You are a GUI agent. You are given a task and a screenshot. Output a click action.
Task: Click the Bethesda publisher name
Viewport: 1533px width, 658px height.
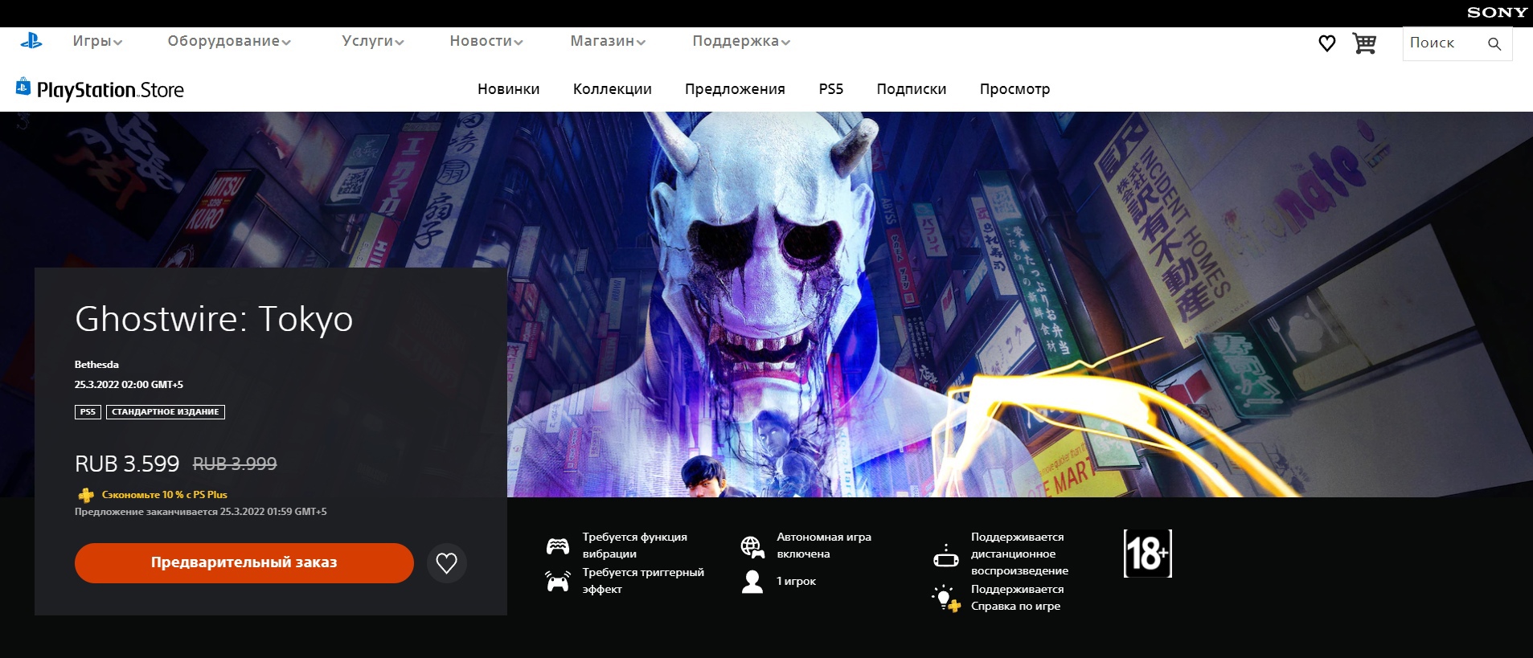96,365
